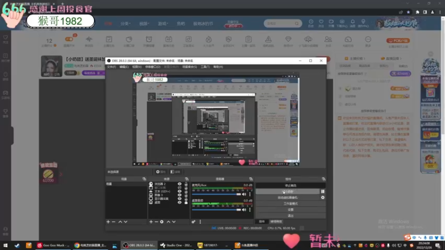Toggle the lock on the 桌面 source

tap(186, 202)
